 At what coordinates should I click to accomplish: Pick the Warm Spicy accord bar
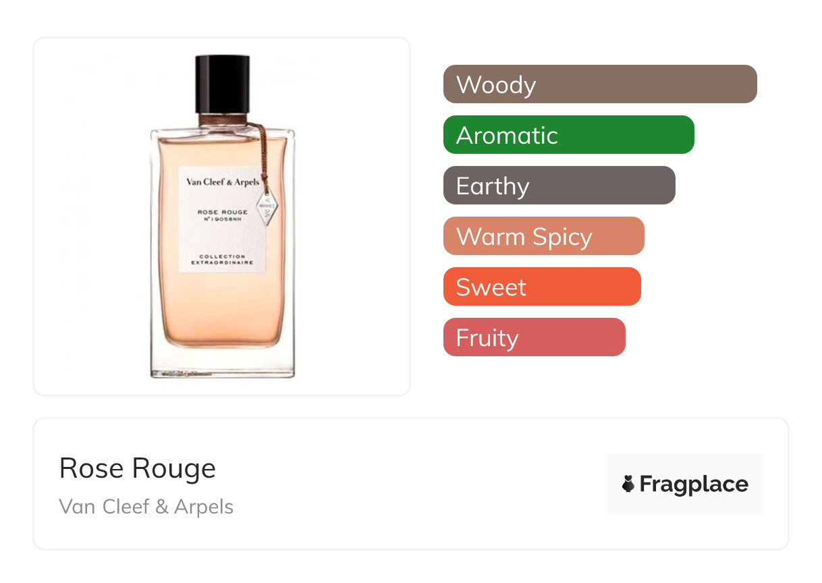tap(544, 236)
